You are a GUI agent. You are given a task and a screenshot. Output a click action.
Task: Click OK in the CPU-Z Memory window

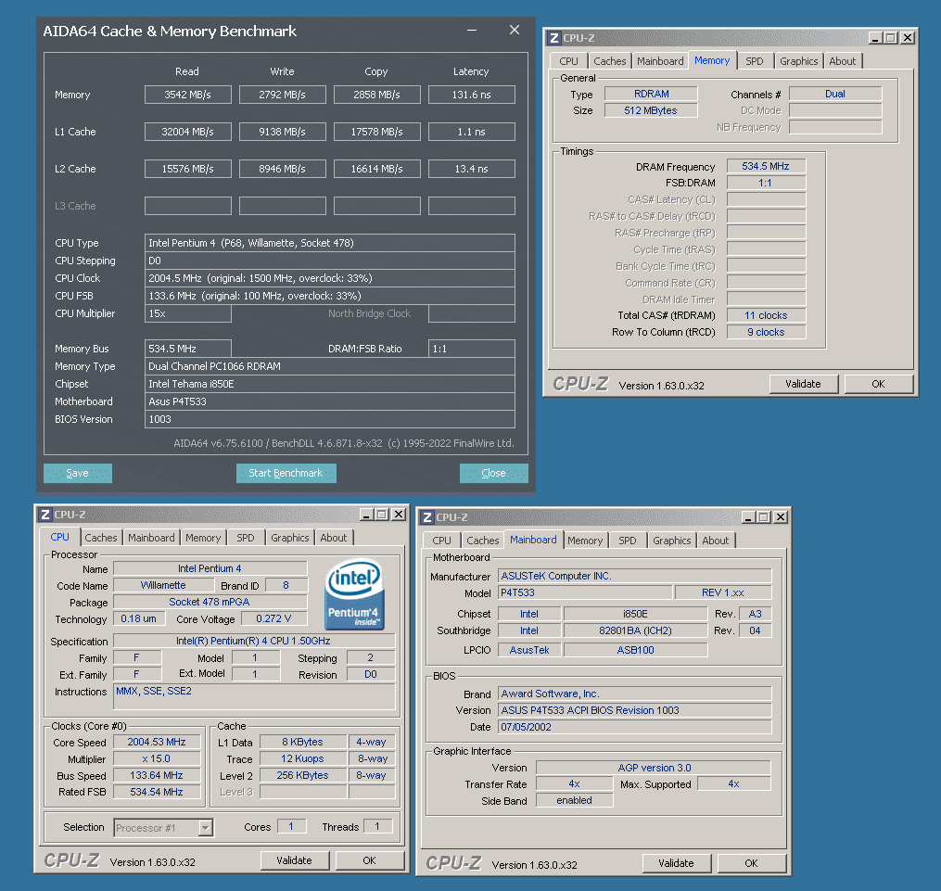tap(878, 384)
